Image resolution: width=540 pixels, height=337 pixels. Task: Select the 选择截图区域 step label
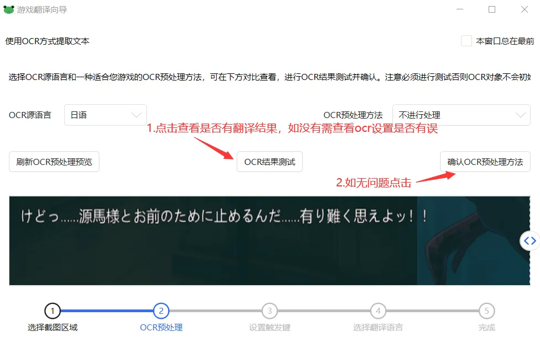pos(53,327)
